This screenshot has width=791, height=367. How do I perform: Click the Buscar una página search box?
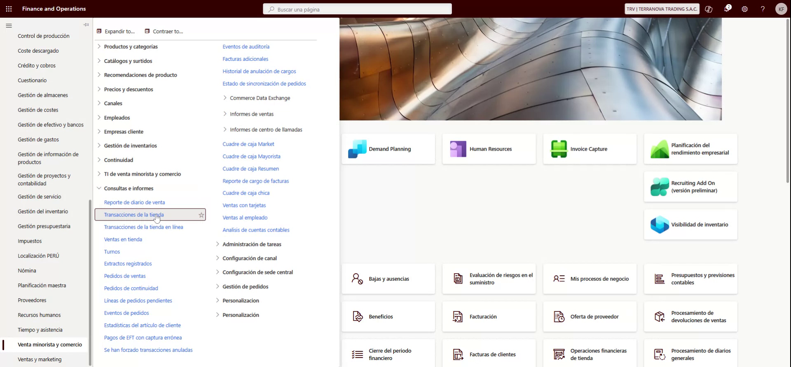tap(357, 9)
